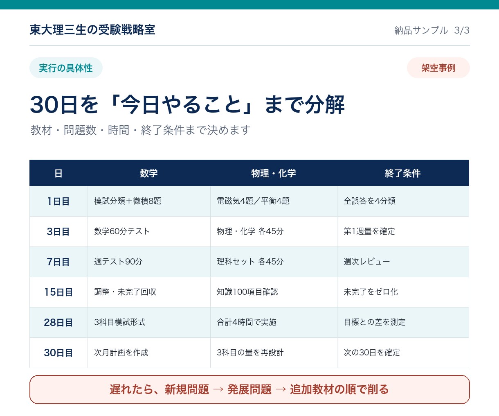The width and height of the screenshot is (499, 416).
Task: Click the cell 物理・化学 各45分
Action: pos(274,232)
